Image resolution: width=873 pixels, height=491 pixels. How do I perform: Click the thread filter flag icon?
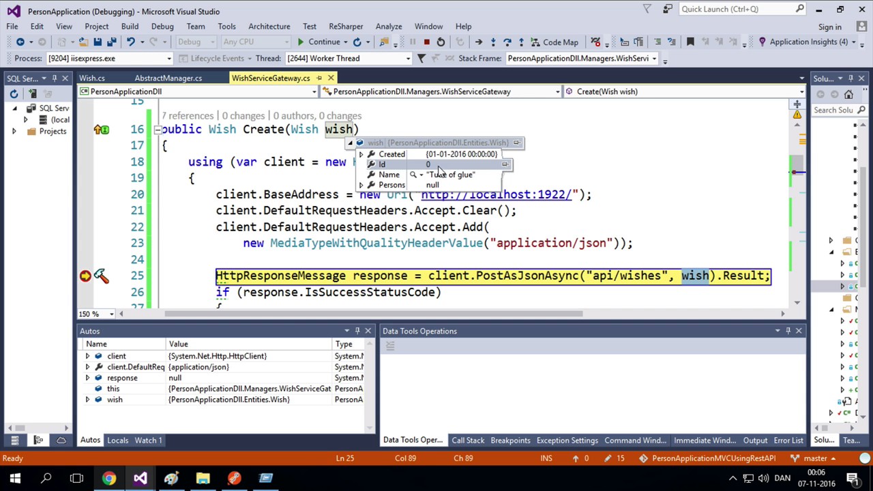(x=421, y=59)
